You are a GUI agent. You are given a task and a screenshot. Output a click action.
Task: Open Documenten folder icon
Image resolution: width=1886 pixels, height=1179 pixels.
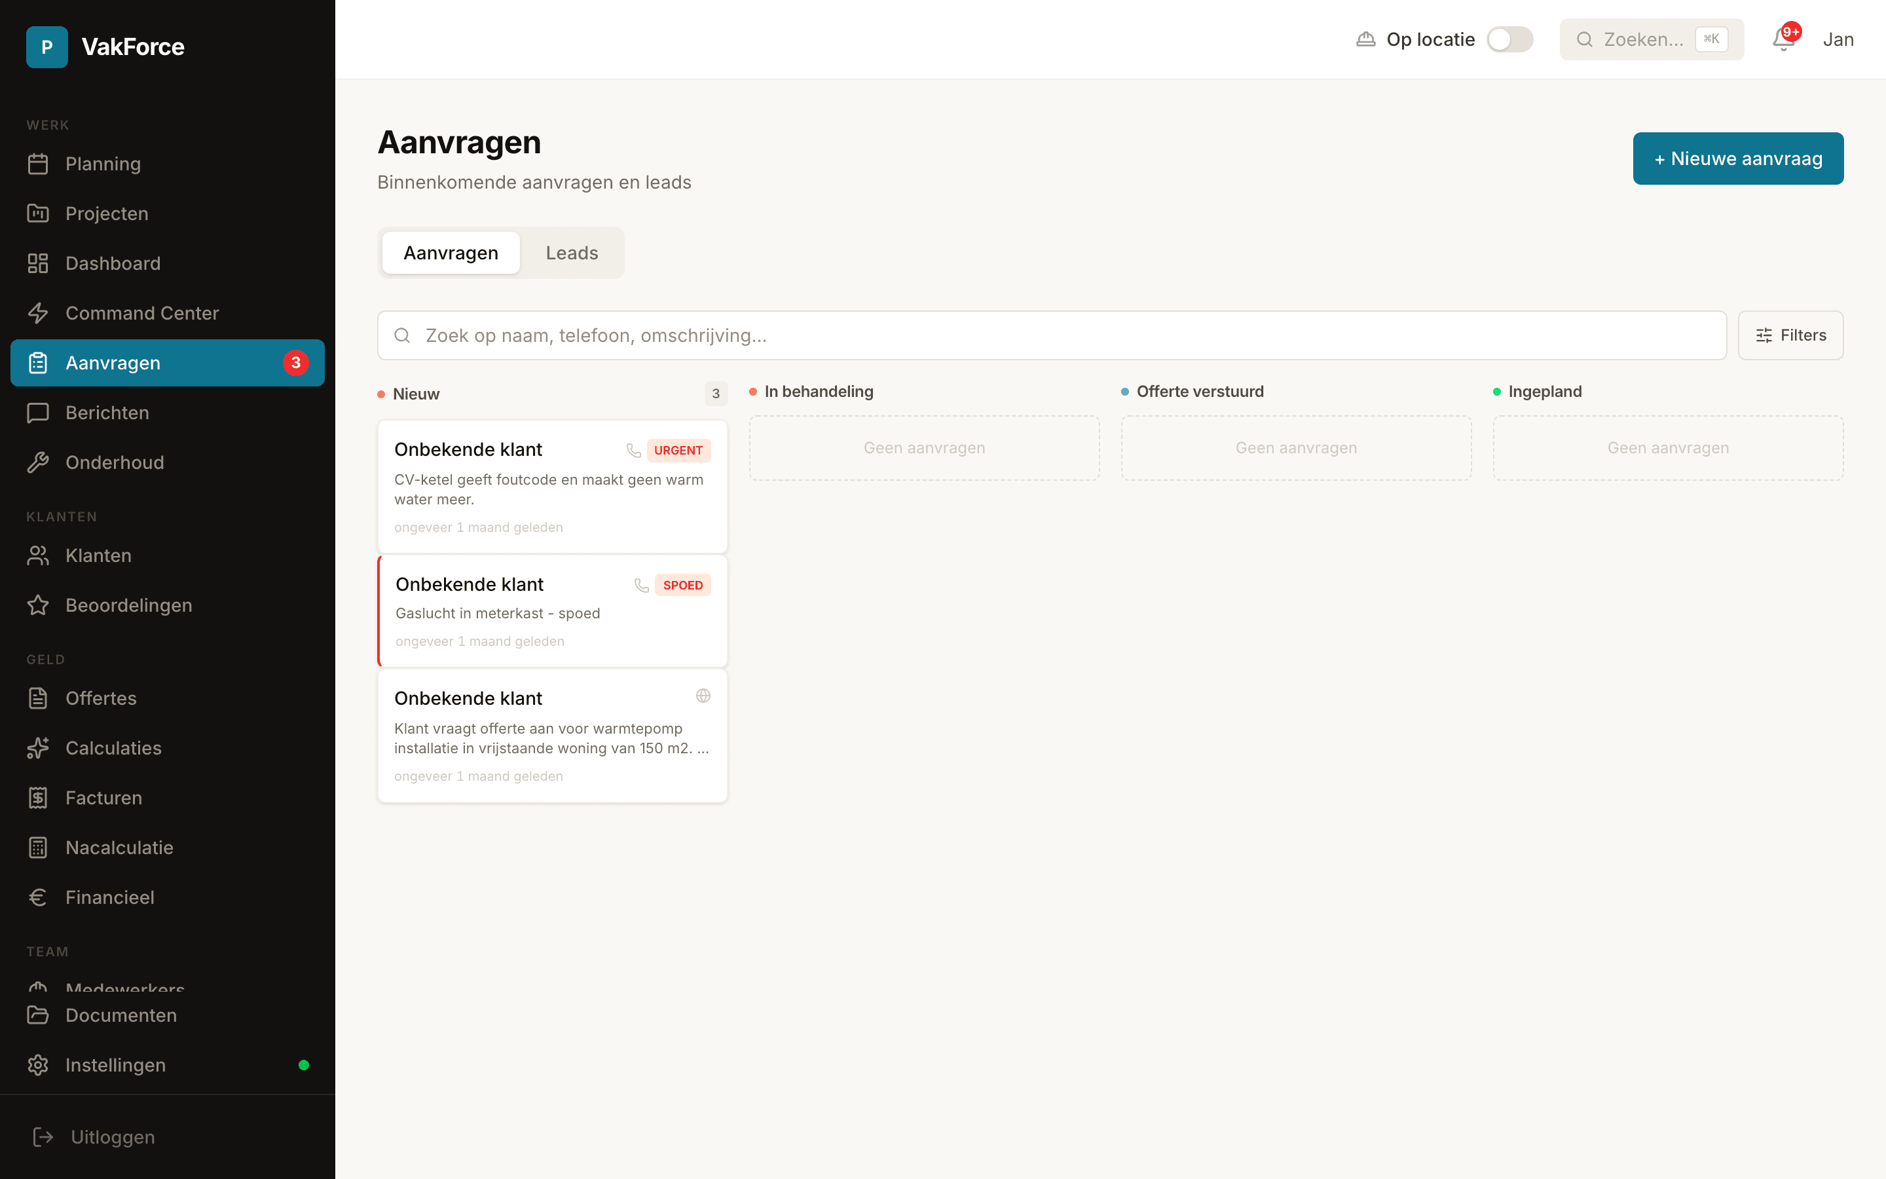[38, 1016]
